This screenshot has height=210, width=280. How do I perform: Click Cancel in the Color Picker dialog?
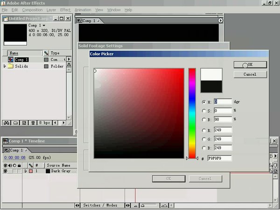[x=250, y=74]
